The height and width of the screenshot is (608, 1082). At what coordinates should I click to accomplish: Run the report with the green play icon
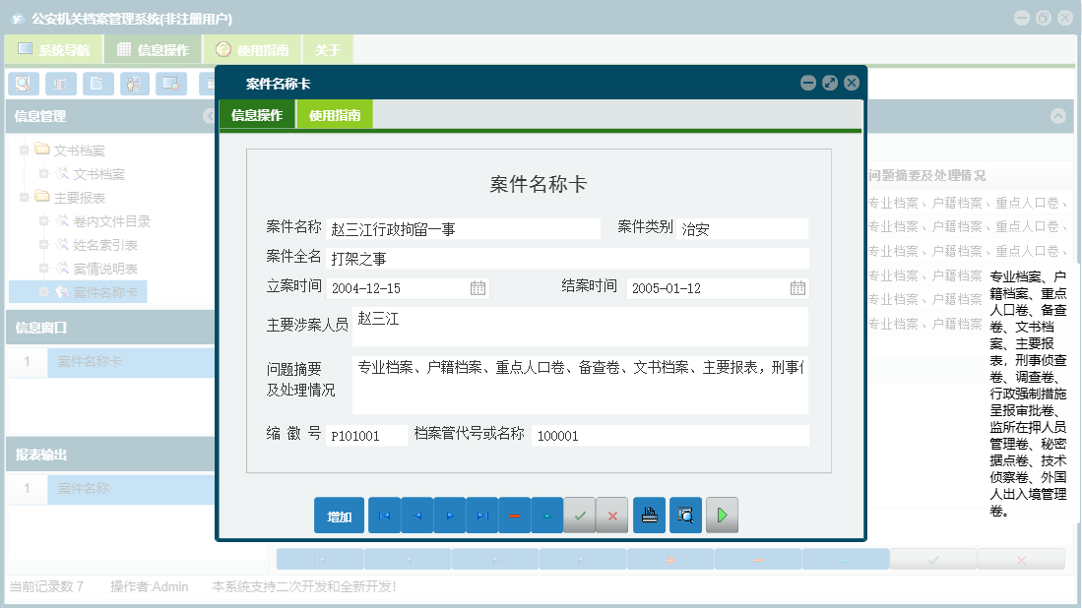tap(722, 515)
